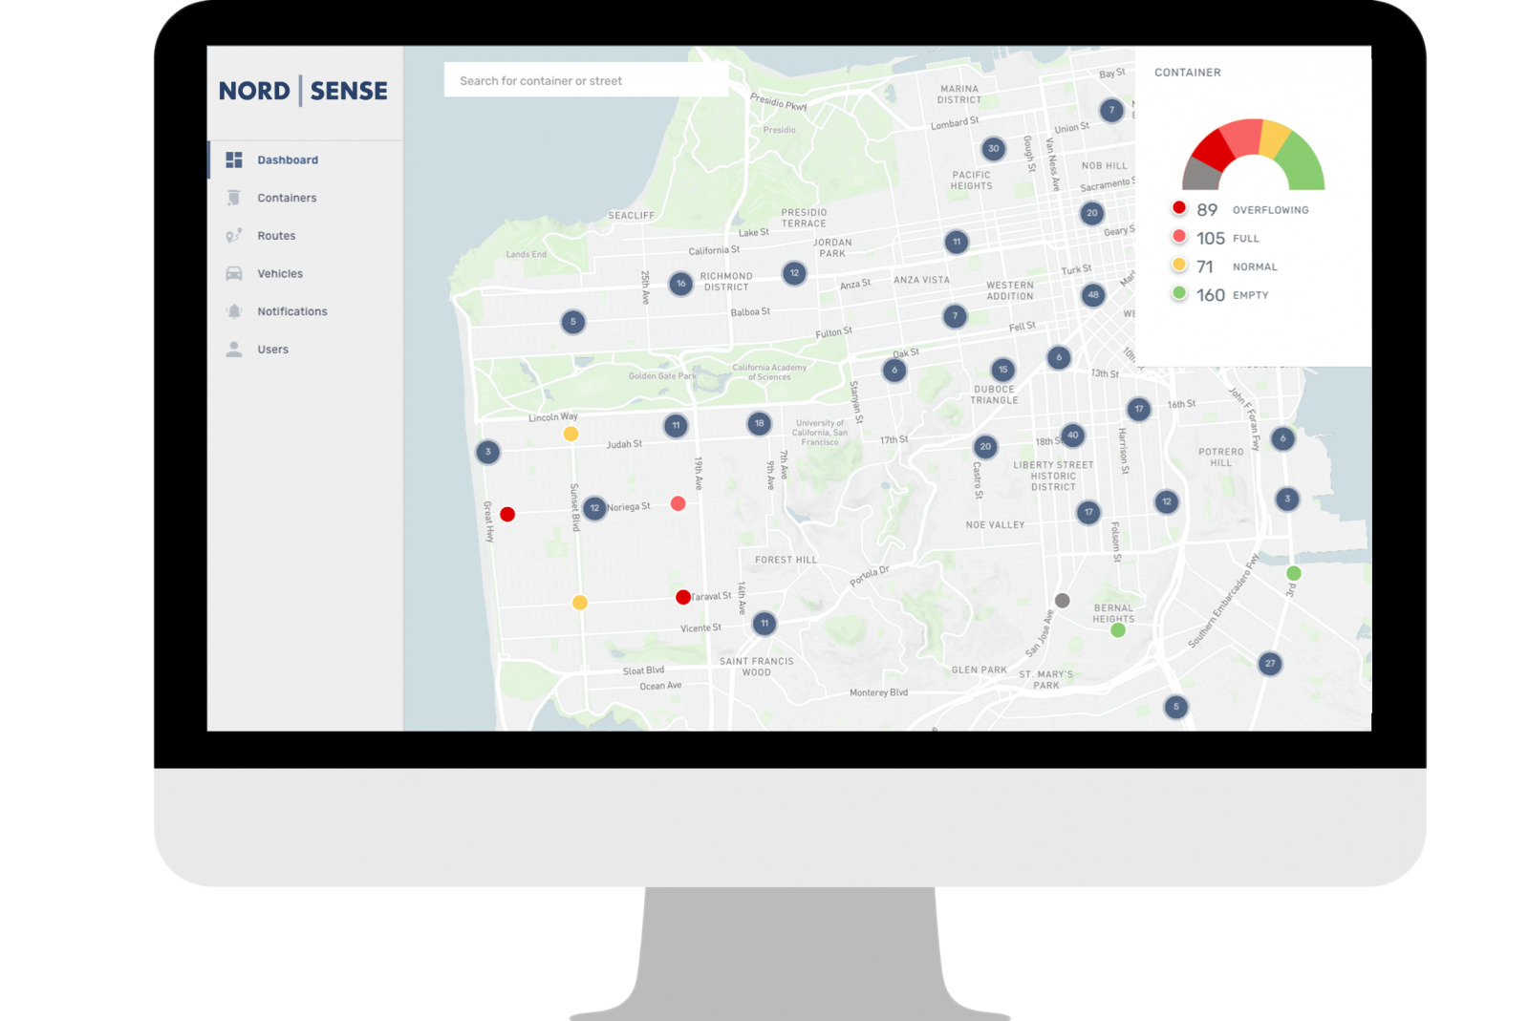Viewport: 1529px width, 1021px height.
Task: Select the green container marker near 3rd St
Action: [1294, 573]
